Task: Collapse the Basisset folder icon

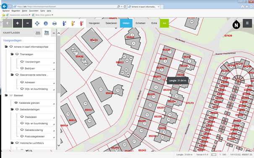Action: [x=6, y=95]
